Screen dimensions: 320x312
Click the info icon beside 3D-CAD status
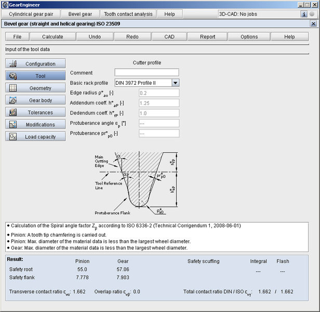[304, 14]
